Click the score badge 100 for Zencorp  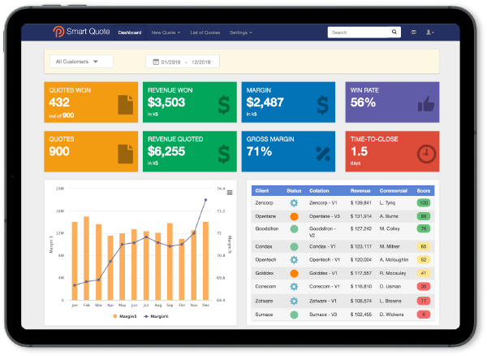tap(424, 203)
